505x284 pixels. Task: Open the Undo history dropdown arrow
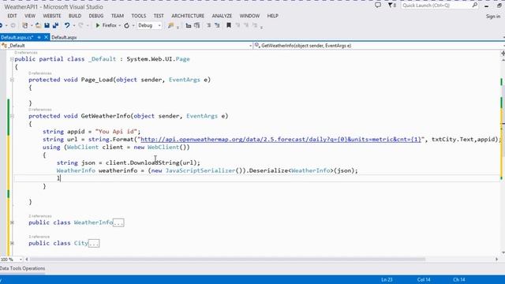tap(74, 25)
